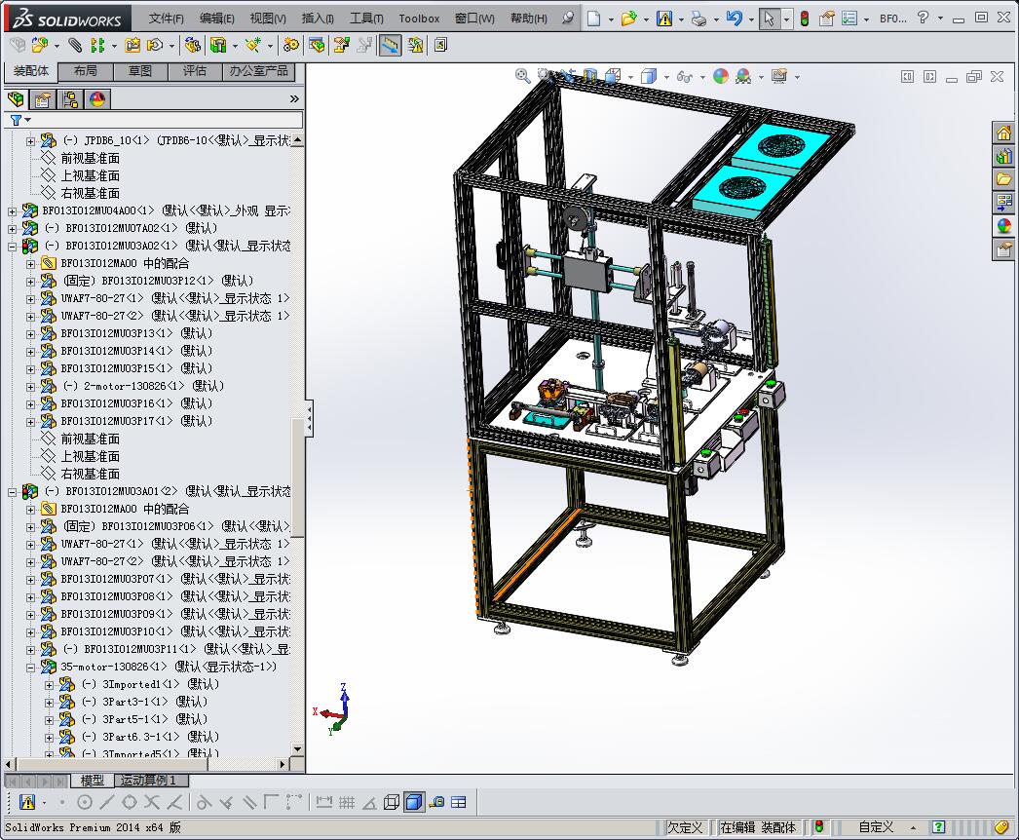Open the 视图(V) menu
The height and width of the screenshot is (840, 1019).
[268, 19]
